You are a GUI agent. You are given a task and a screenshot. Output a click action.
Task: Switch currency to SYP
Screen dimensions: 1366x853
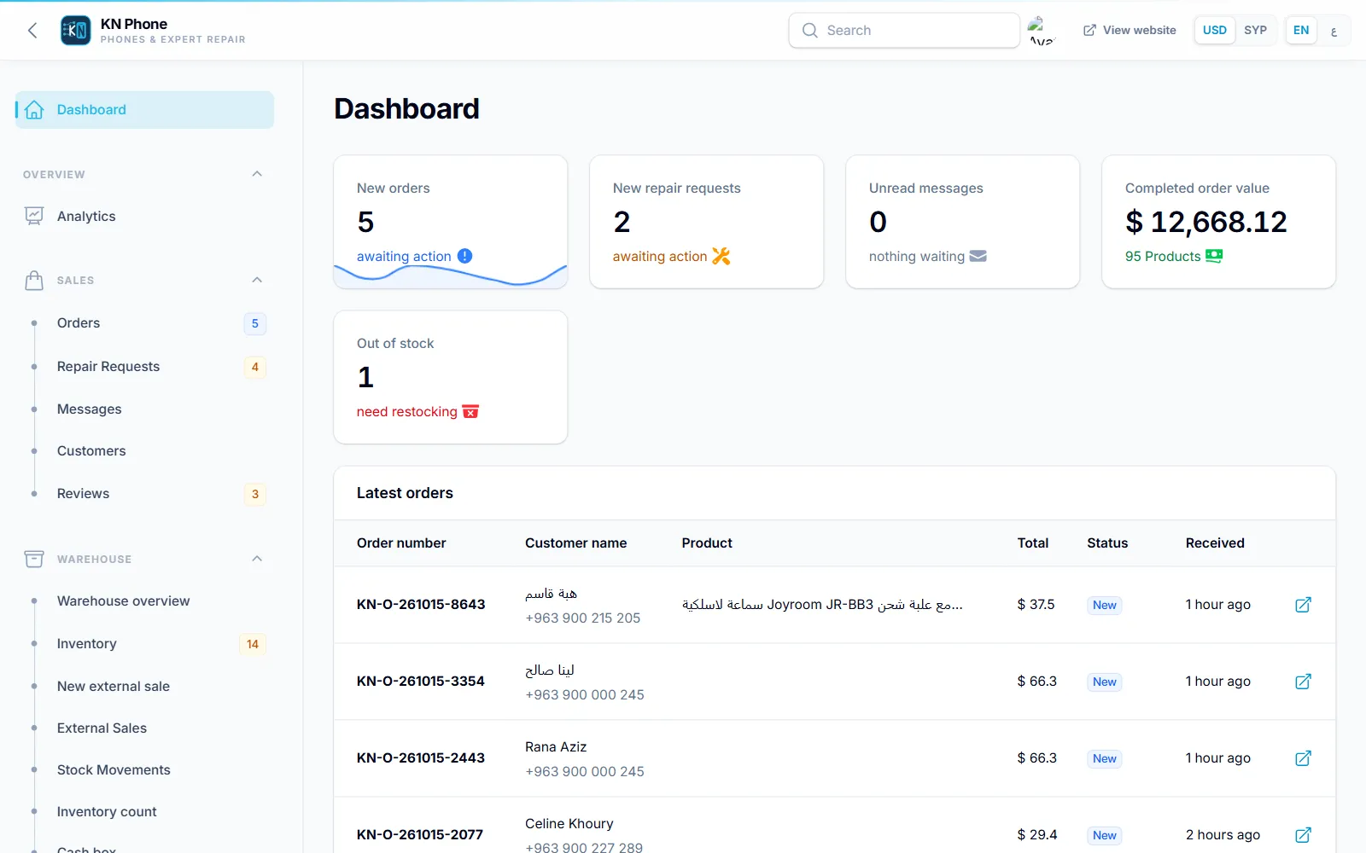1255,30
